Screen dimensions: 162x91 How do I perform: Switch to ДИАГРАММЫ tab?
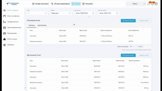[x=42, y=25]
